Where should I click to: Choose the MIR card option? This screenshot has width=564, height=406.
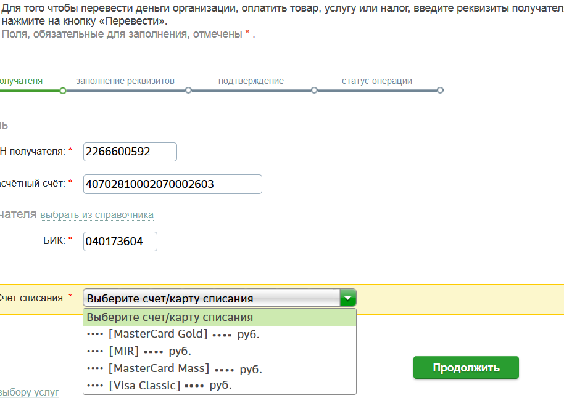220,351
